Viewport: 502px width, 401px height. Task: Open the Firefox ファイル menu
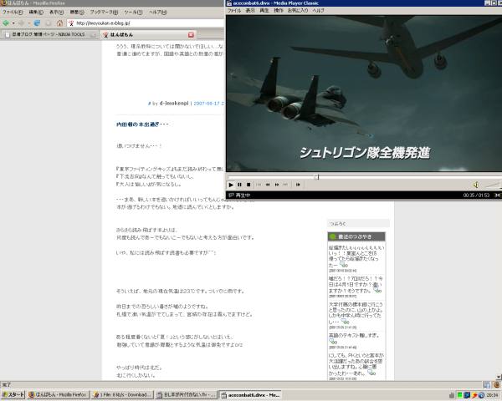pos(13,13)
